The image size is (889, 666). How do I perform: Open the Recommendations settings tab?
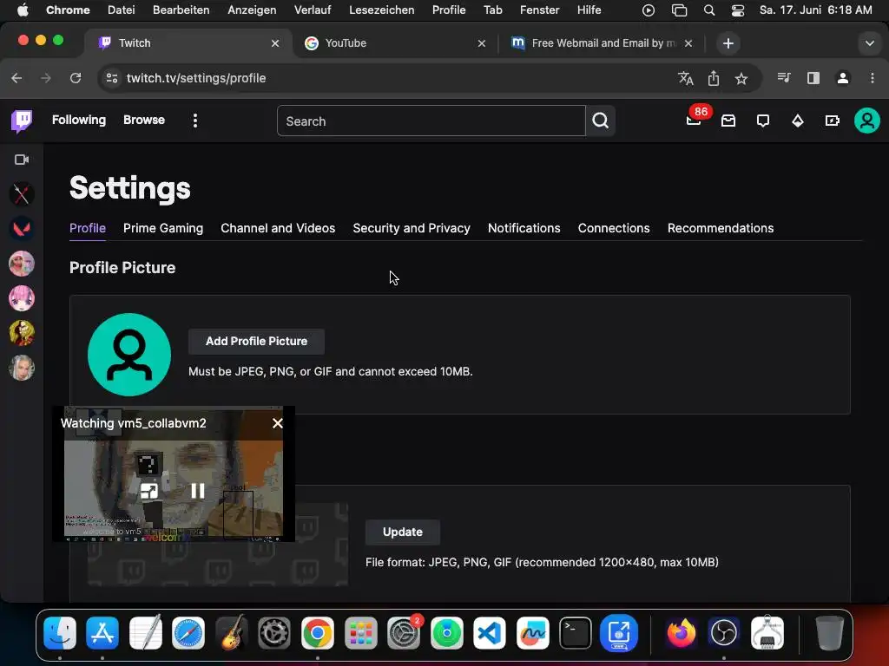click(721, 228)
